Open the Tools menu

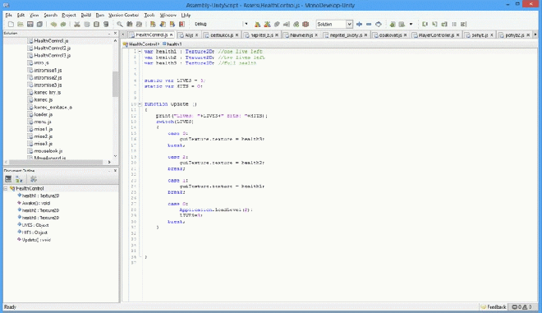(149, 16)
